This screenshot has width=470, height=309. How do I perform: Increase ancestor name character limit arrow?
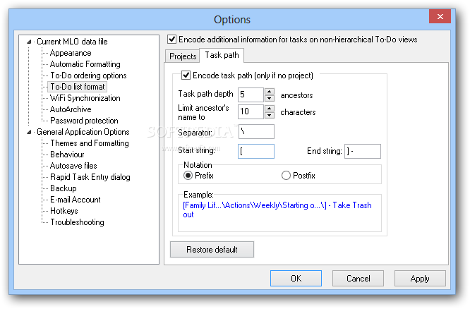point(270,108)
